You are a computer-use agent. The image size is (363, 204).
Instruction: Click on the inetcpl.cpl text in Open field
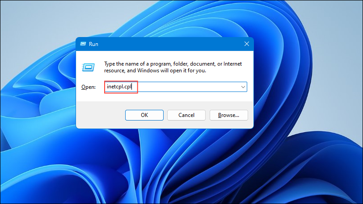119,87
